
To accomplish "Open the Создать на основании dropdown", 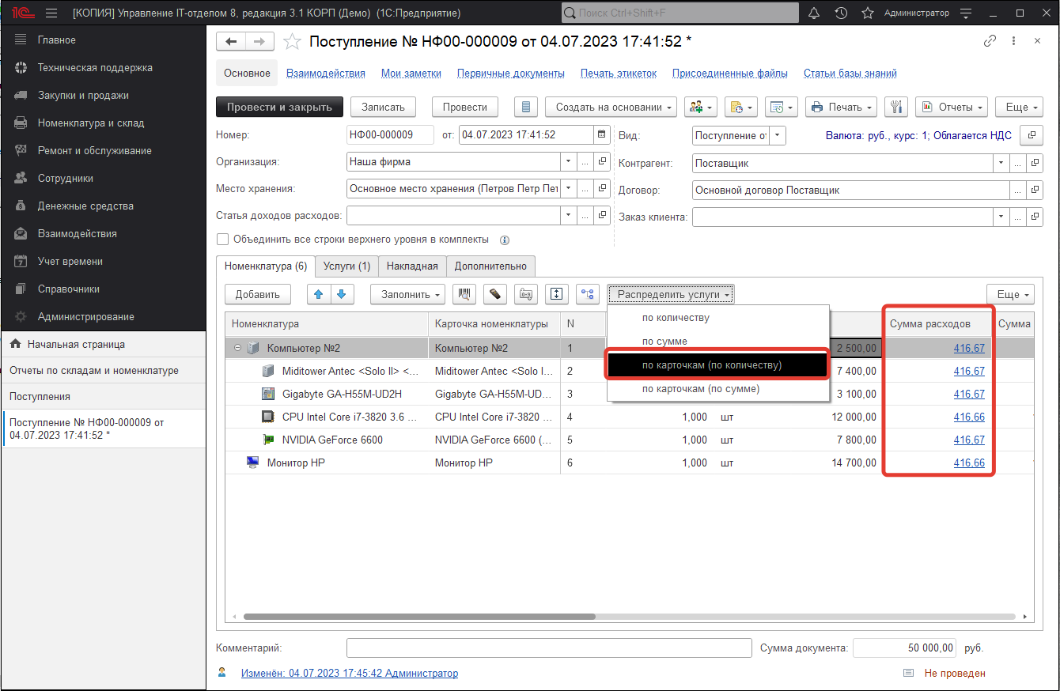I will coord(615,107).
